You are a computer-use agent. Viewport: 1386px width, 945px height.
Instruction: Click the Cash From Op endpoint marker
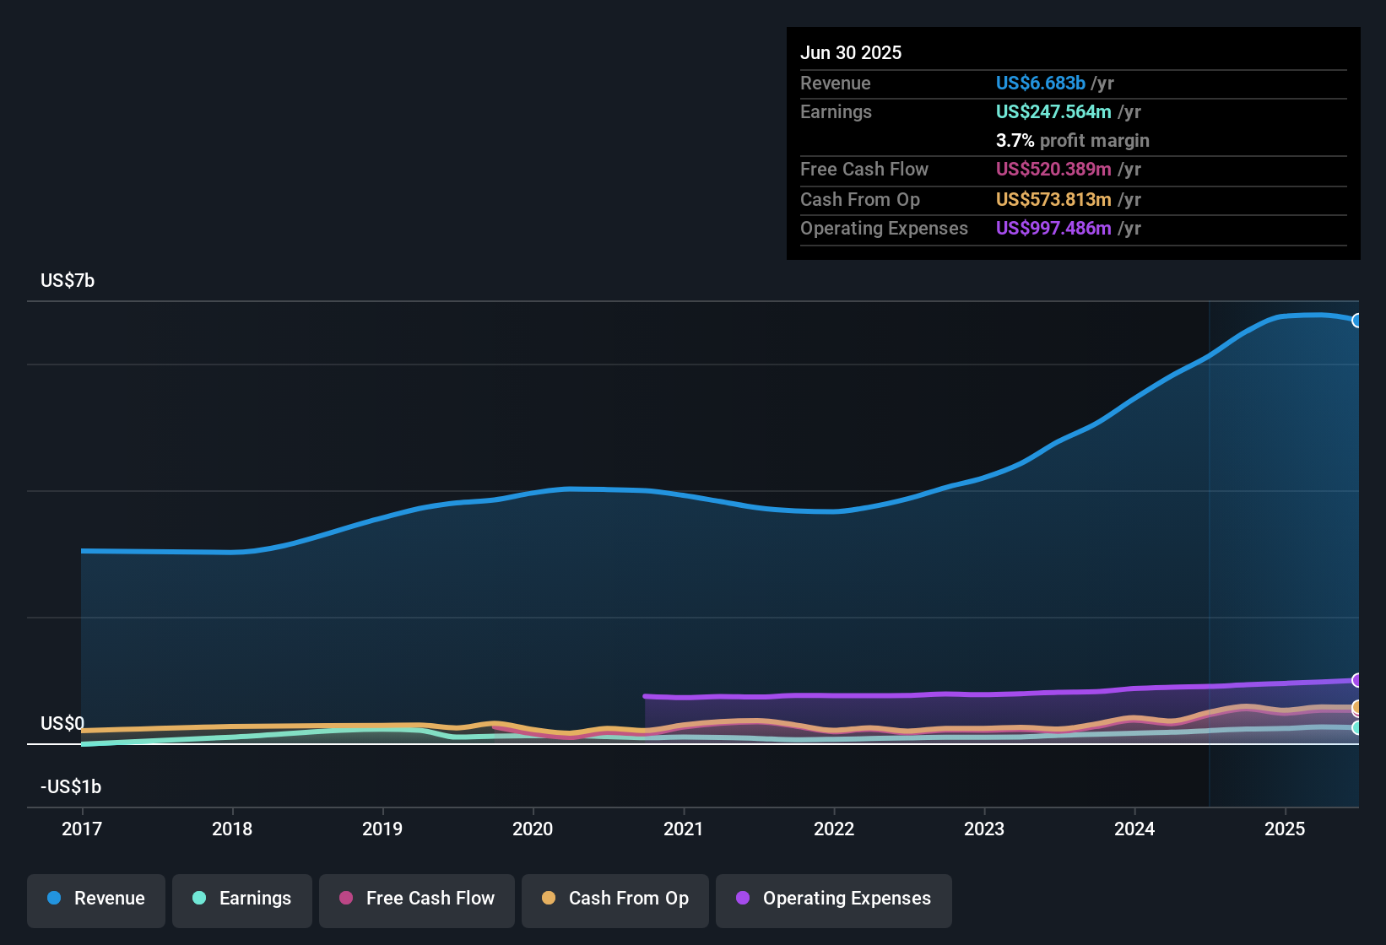pyautogui.click(x=1358, y=707)
